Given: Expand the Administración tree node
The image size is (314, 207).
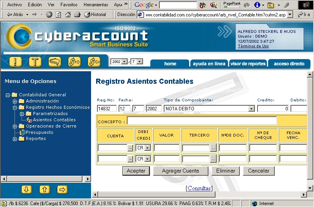Looking at the screenshot, I should point(15,101).
